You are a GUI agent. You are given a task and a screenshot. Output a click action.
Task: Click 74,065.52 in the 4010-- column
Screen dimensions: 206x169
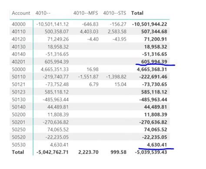[x=58, y=130]
